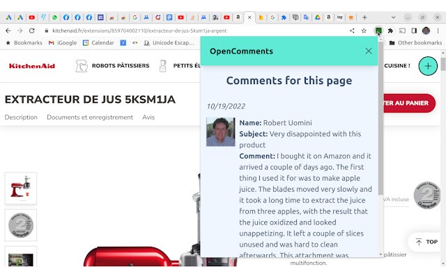Expand the tab search chevron

[x=393, y=17]
